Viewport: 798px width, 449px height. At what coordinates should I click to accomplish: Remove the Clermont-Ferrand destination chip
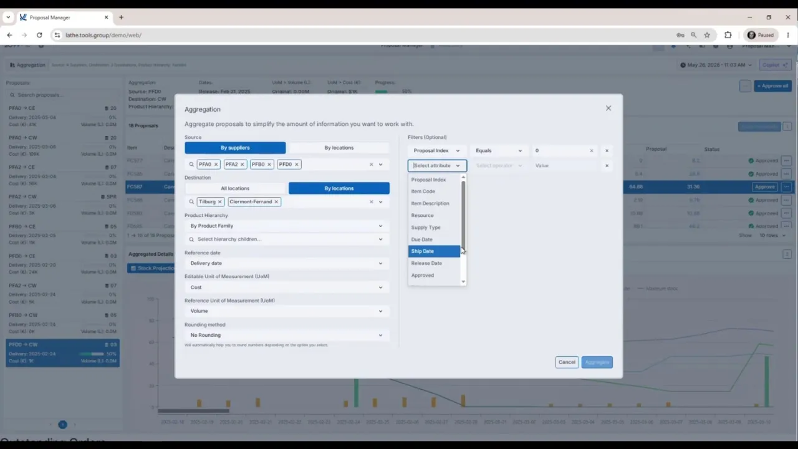coord(276,202)
